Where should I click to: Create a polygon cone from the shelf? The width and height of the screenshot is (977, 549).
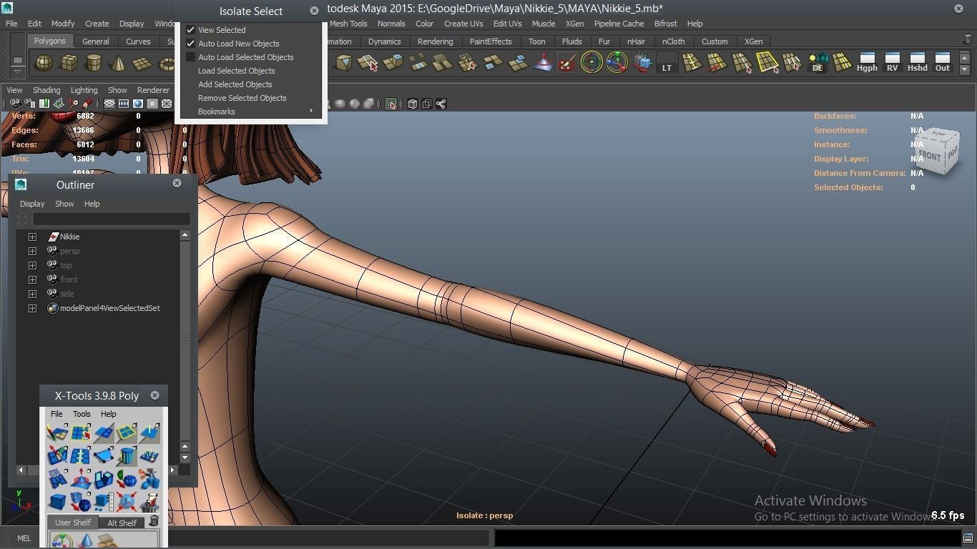(117, 63)
